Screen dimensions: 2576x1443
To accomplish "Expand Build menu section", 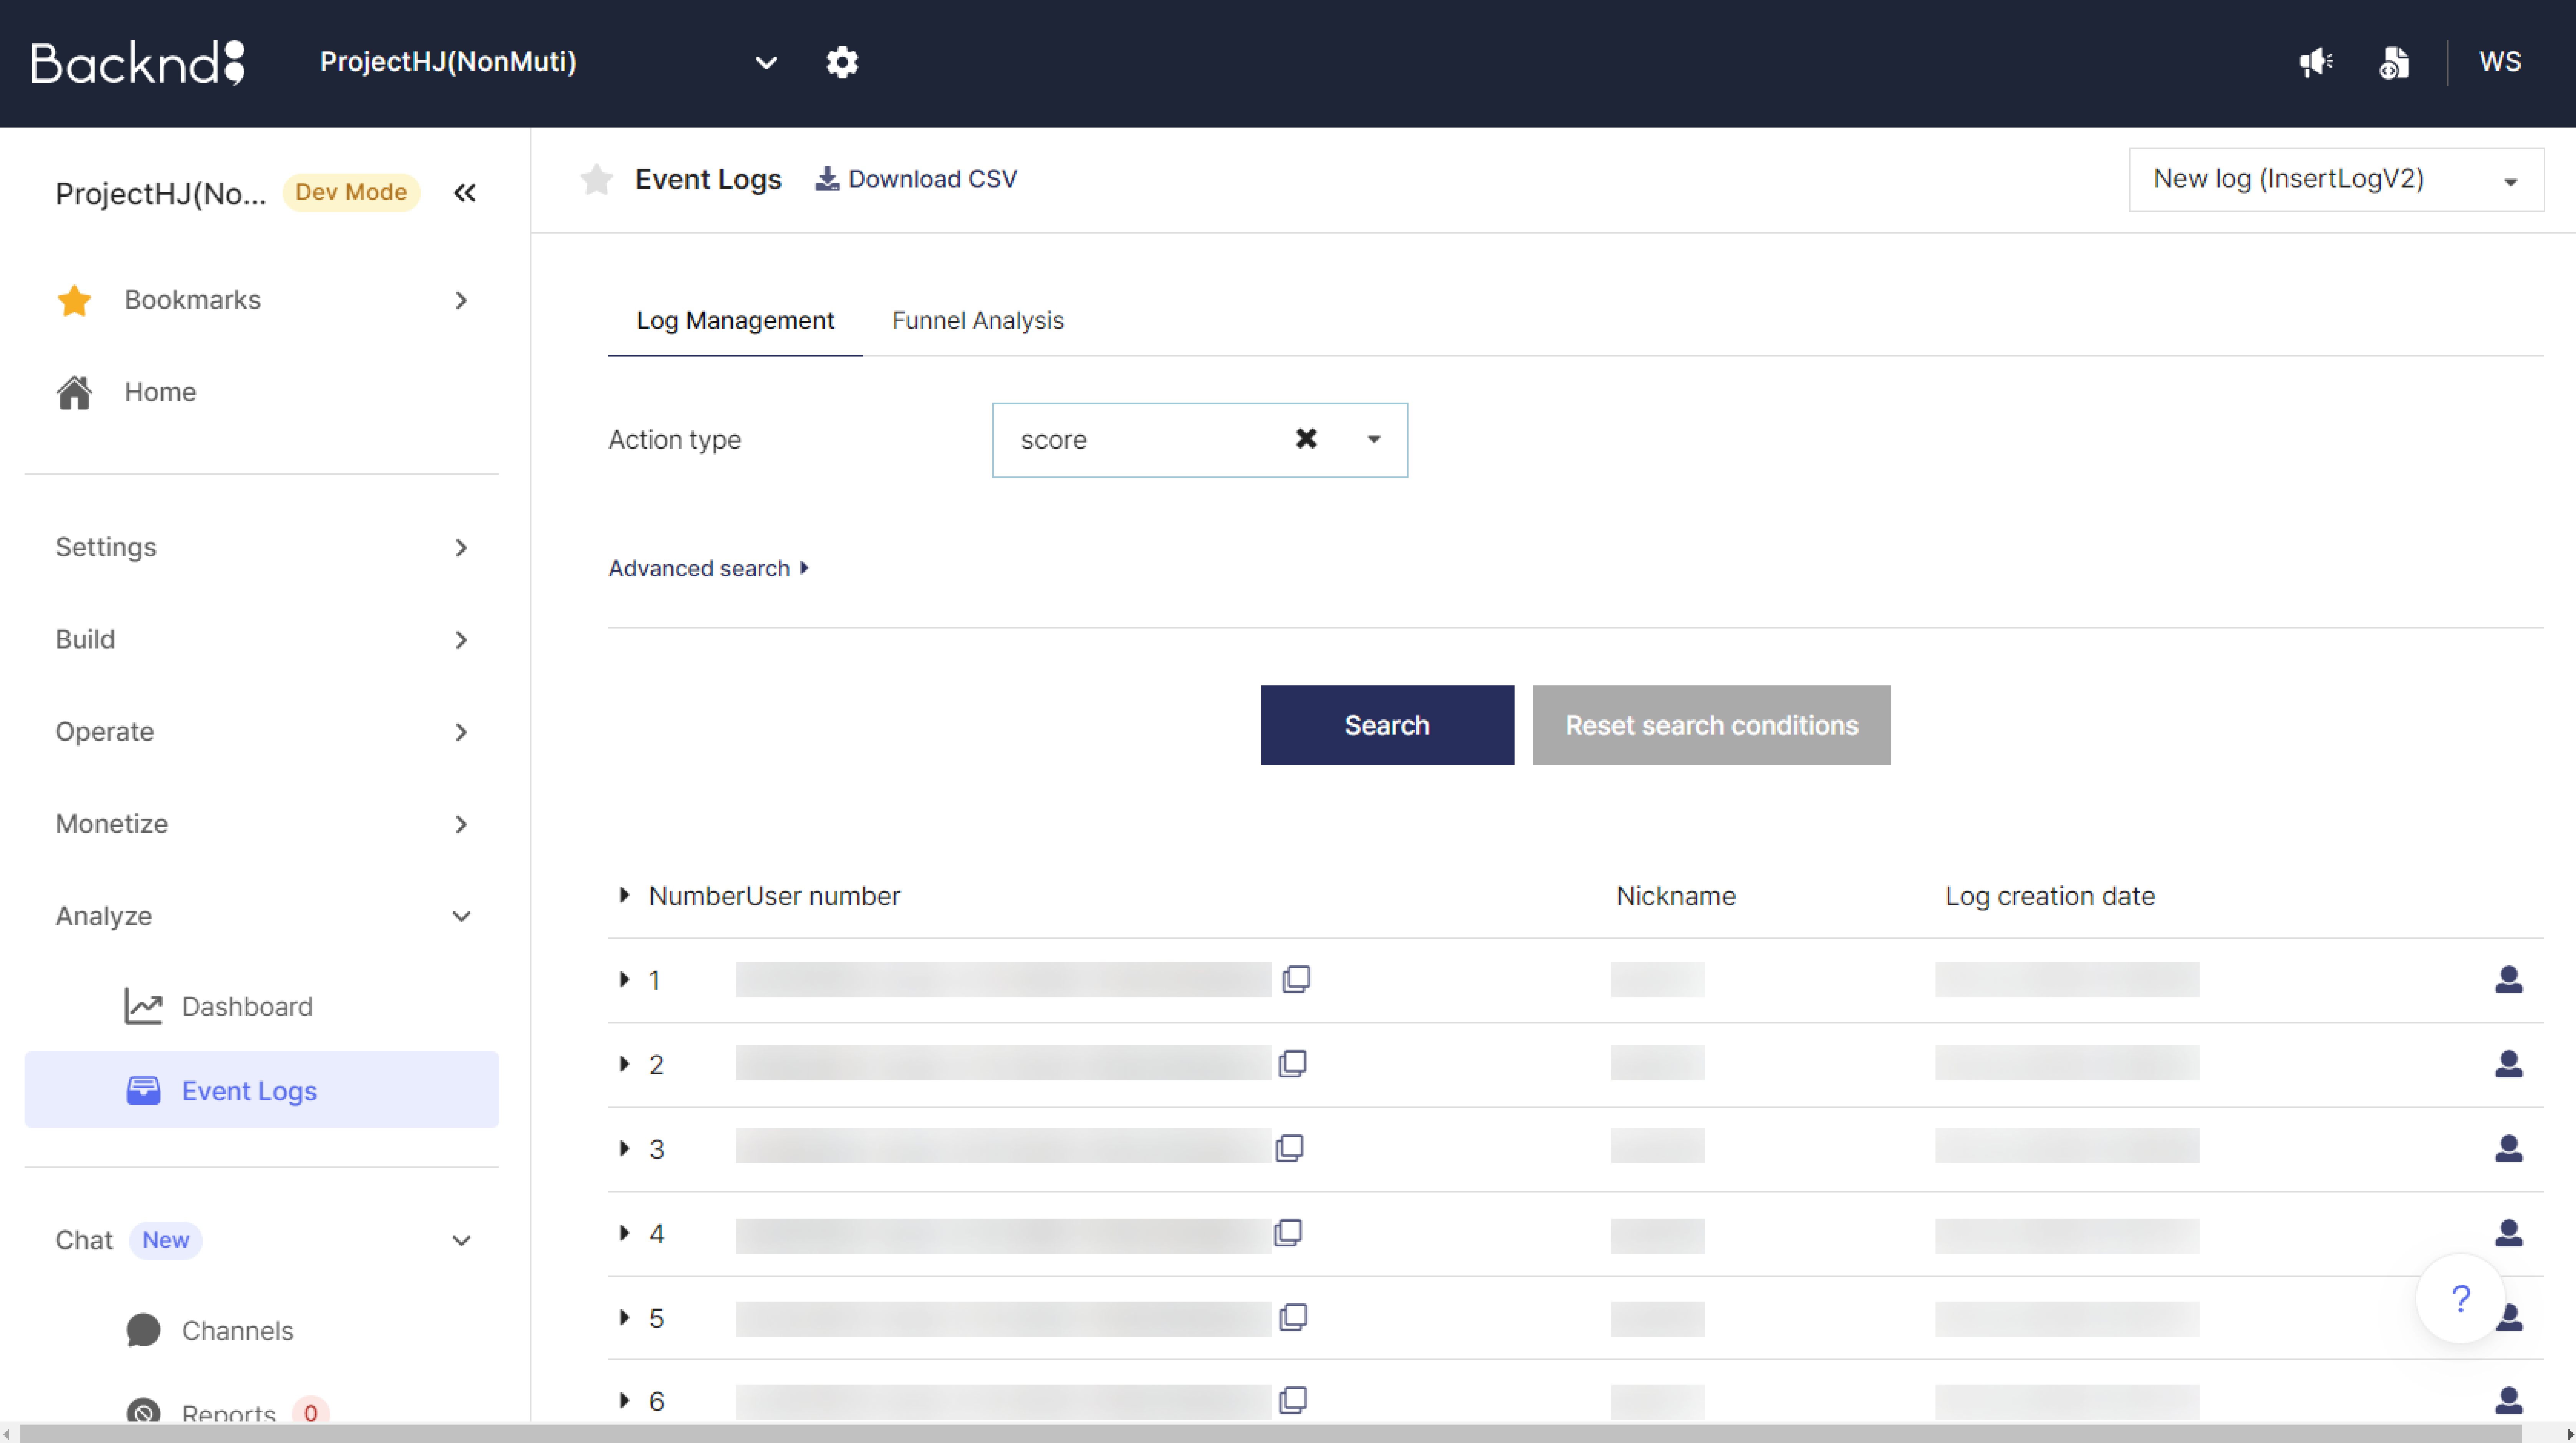I will 262,639.
